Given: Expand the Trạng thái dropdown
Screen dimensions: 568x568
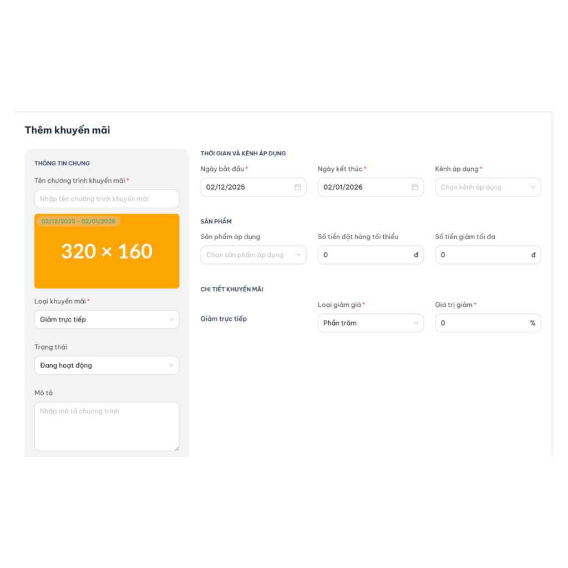Looking at the screenshot, I should pos(106,366).
